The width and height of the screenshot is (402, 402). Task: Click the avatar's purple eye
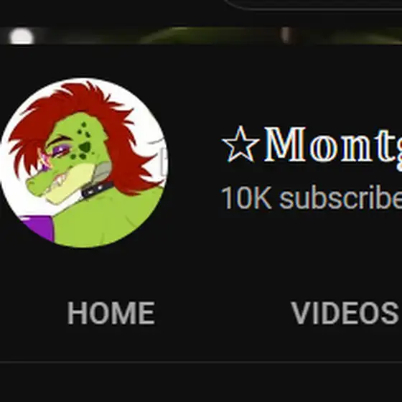click(60, 151)
